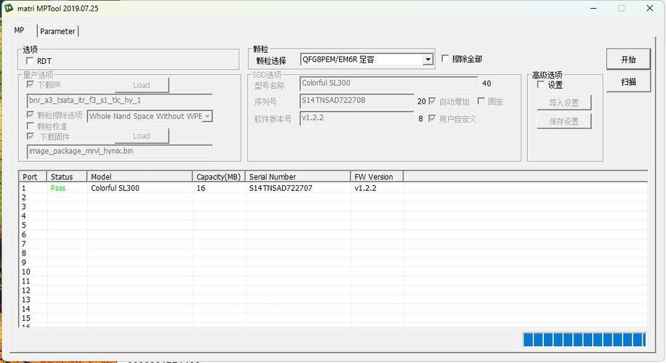Viewport: 666px width, 363px height.
Task: Toggle the 下载BR checkbox
Action: tap(30, 84)
